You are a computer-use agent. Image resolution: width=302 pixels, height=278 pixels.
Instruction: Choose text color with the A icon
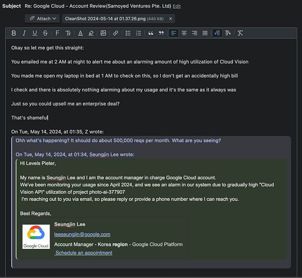coord(81,33)
